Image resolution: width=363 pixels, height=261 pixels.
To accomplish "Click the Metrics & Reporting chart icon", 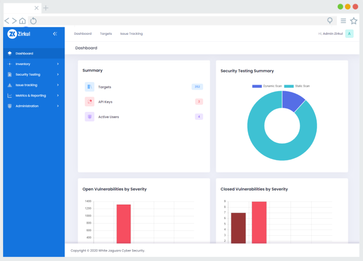I will (10, 96).
